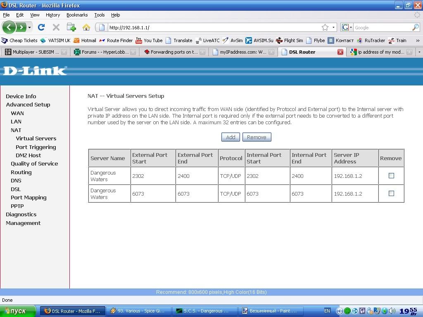Open Device Info in the sidebar
The height and width of the screenshot is (317, 423).
point(21,96)
